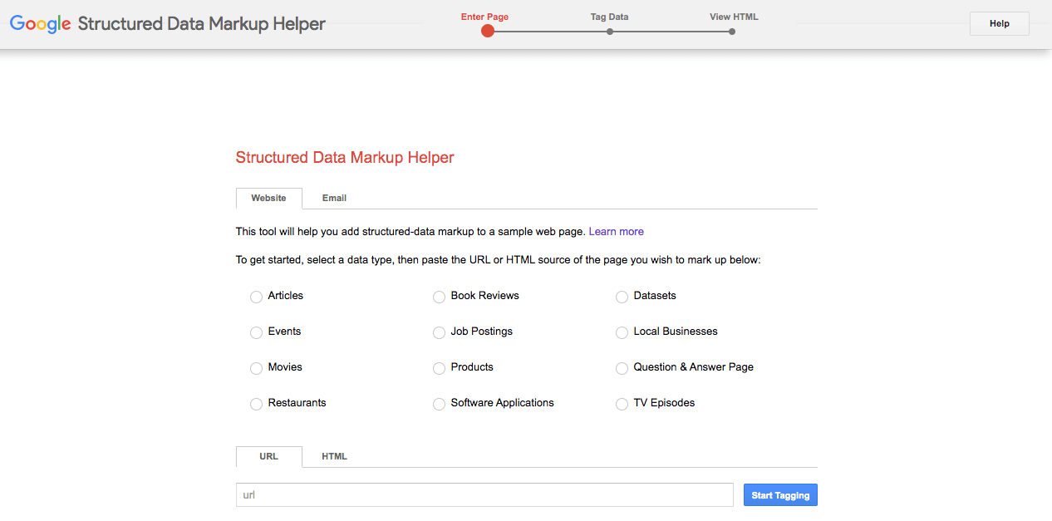Select the Book Reviews option
The width and height of the screenshot is (1052, 521).
tap(439, 297)
